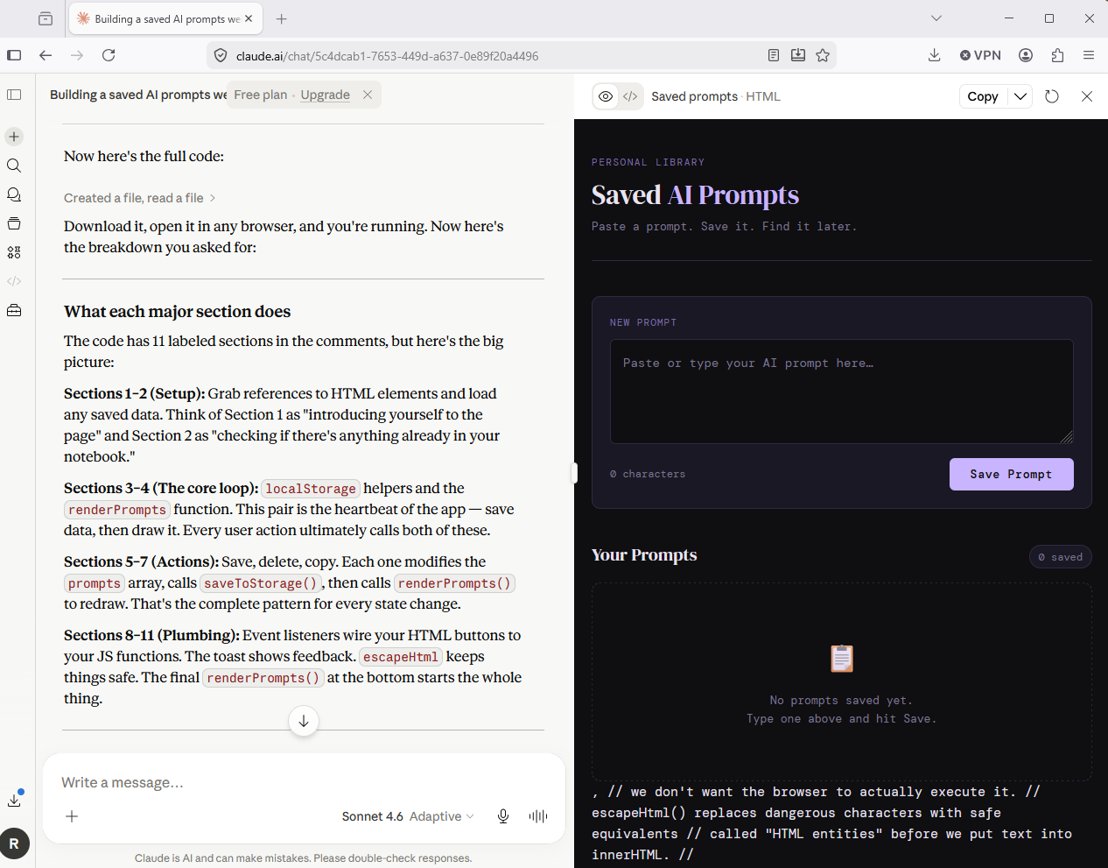Close the Saved prompts artifact panel
Screen dimensions: 1108x868
click(x=1087, y=96)
